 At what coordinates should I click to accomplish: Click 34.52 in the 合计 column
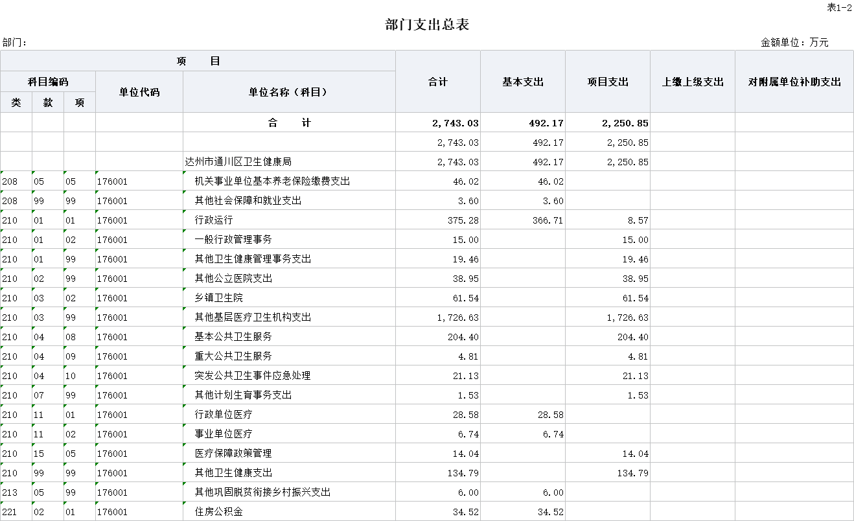466,512
